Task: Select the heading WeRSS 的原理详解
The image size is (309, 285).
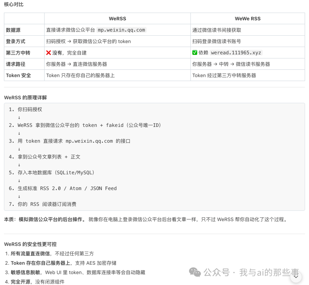Action: click(x=25, y=97)
